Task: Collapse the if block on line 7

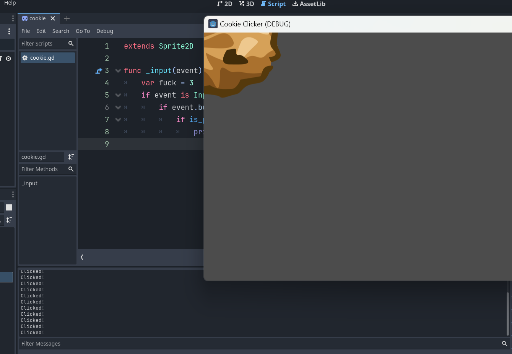Action: tap(118, 120)
